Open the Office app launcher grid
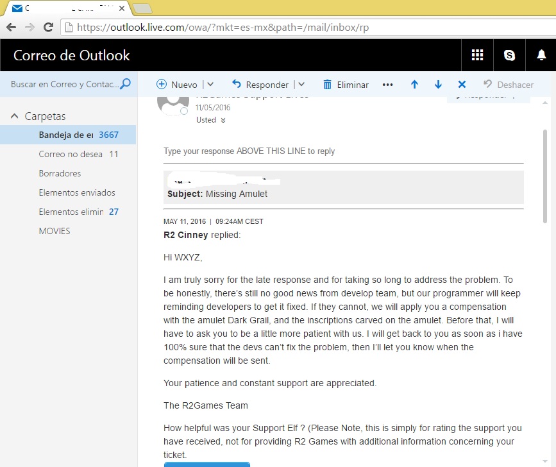 [477, 55]
